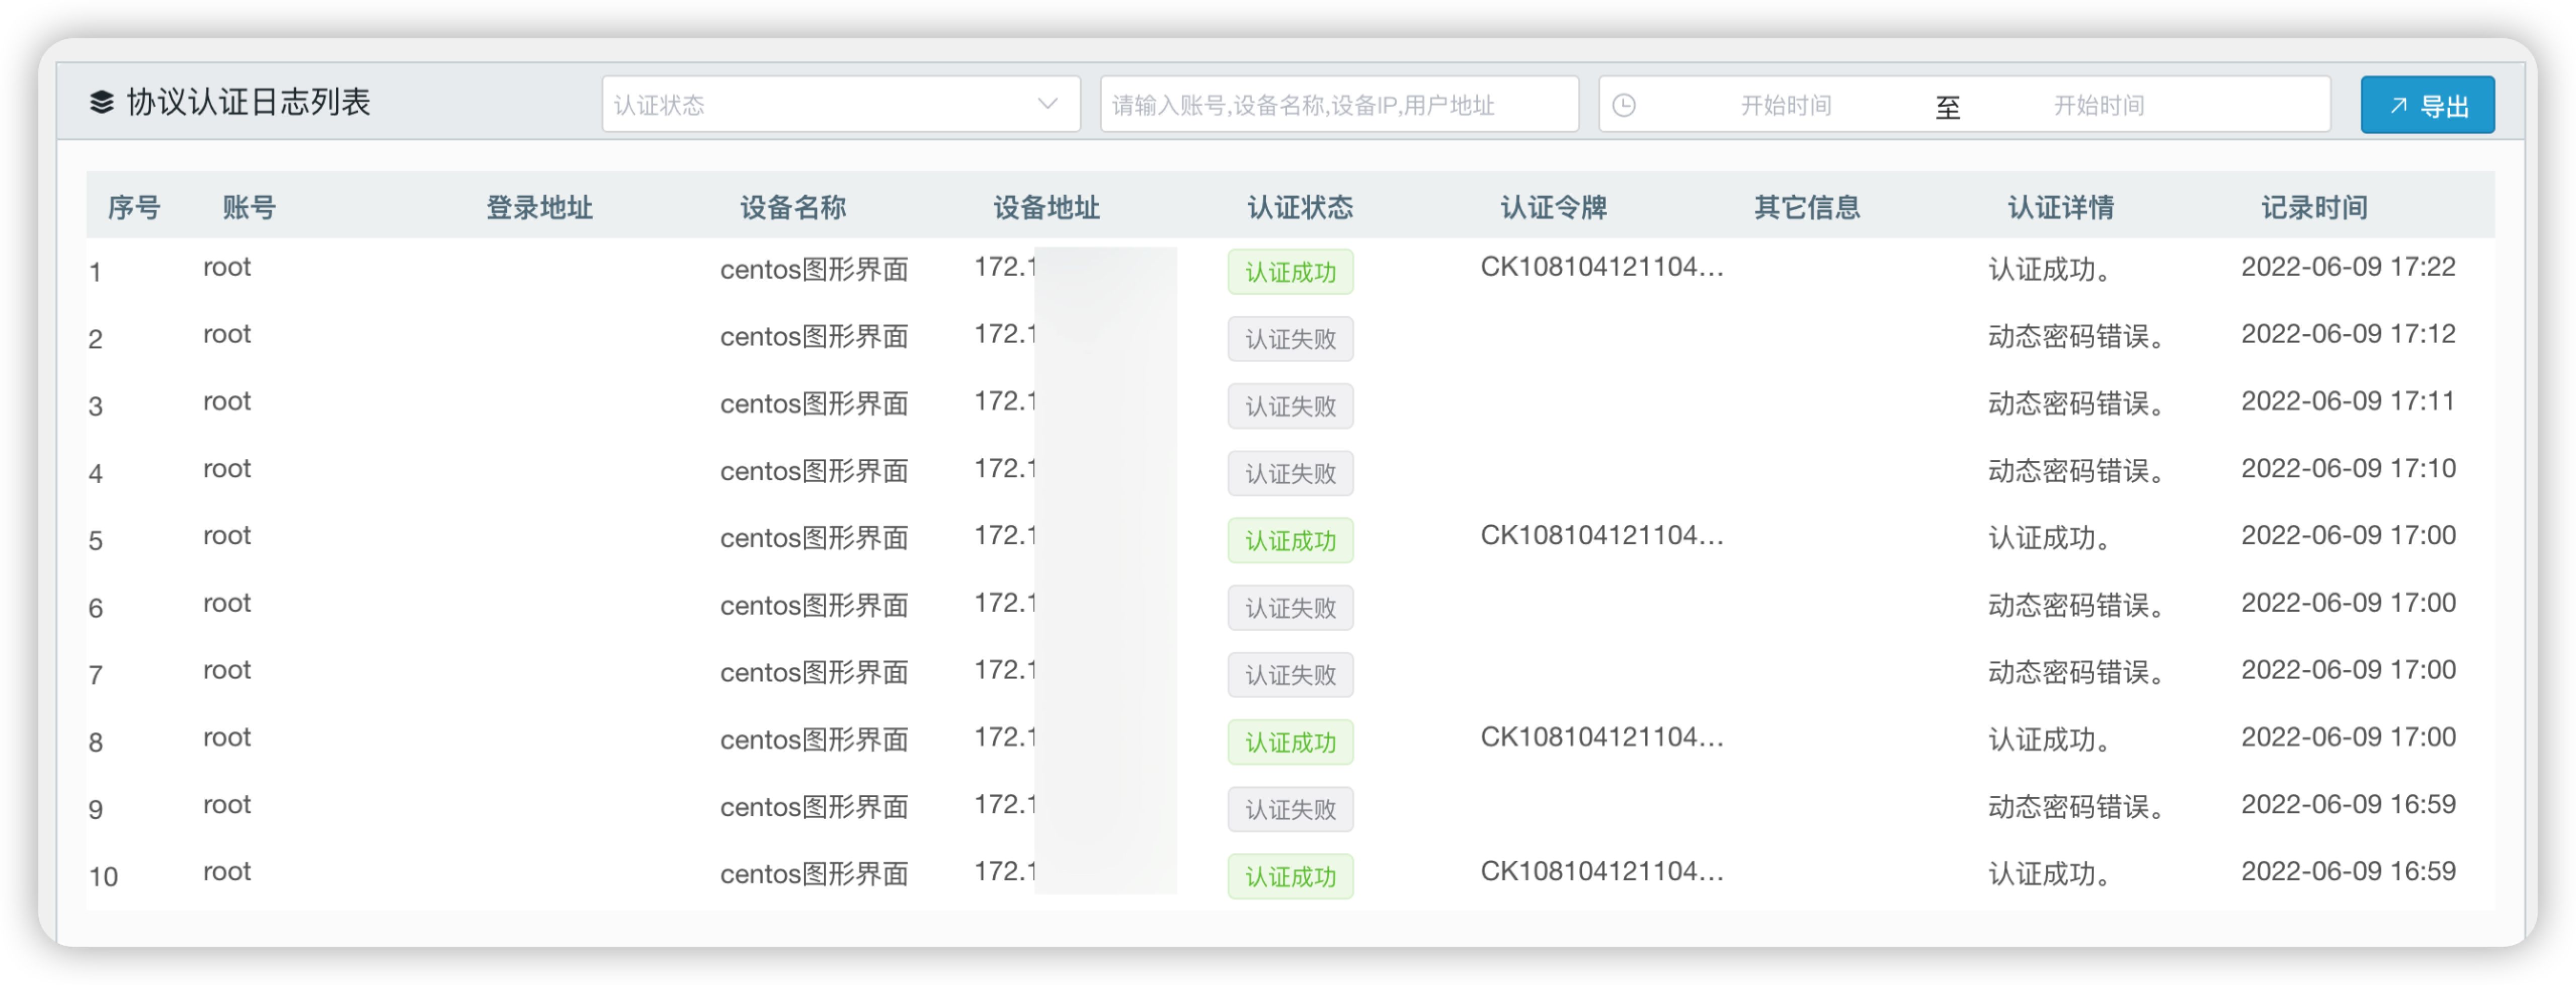This screenshot has width=2576, height=985.
Task: Click the 认证成功 badge in row 5
Action: [x=1290, y=540]
